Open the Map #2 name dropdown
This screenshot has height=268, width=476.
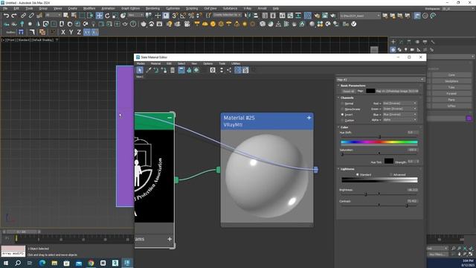(380, 80)
